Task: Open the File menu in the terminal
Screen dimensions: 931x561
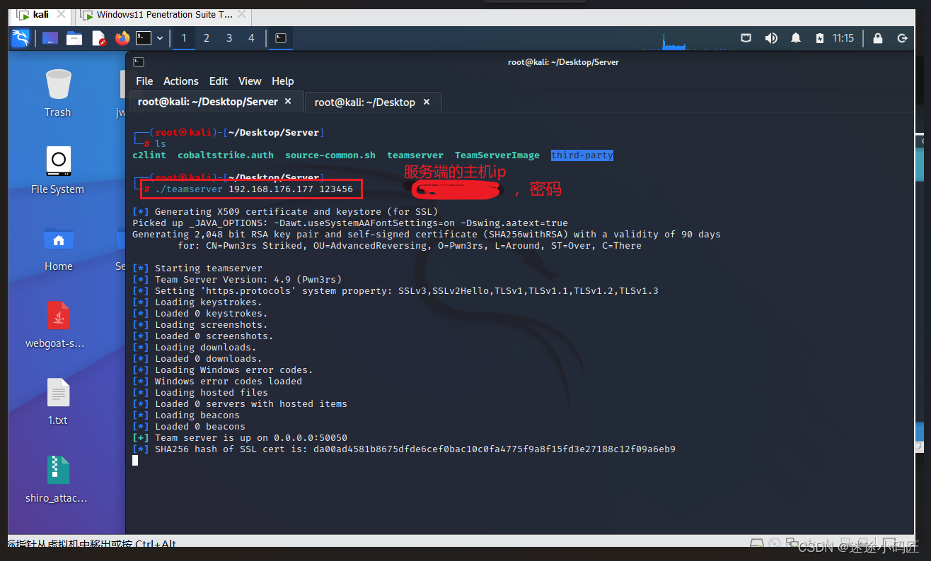Action: coord(144,81)
